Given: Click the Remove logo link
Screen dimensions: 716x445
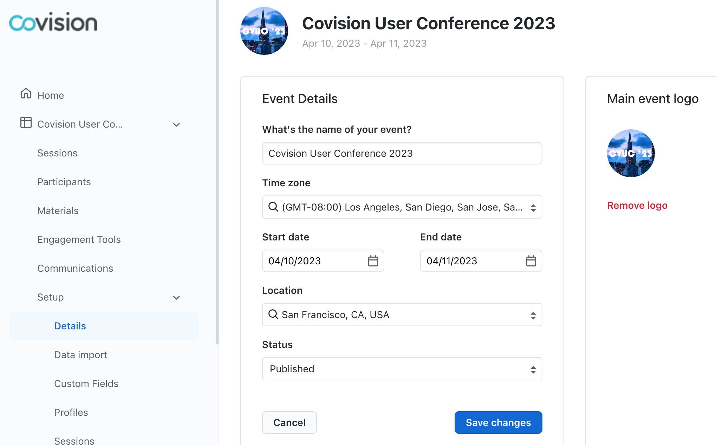Looking at the screenshot, I should (x=637, y=205).
